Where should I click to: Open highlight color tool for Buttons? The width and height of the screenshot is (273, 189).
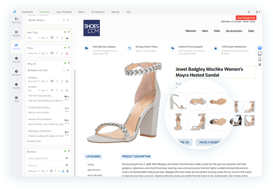click(67, 171)
